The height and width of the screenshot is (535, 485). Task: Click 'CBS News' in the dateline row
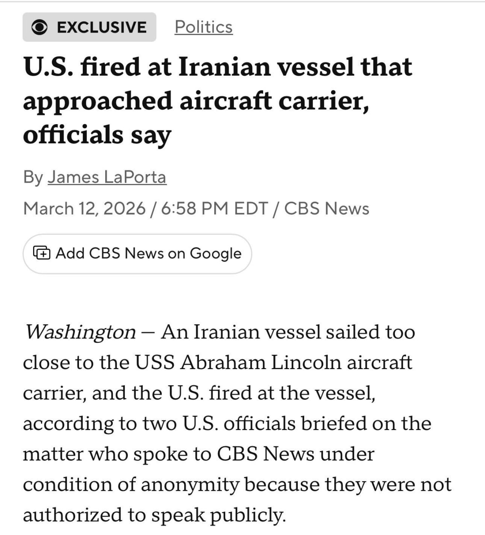(327, 209)
